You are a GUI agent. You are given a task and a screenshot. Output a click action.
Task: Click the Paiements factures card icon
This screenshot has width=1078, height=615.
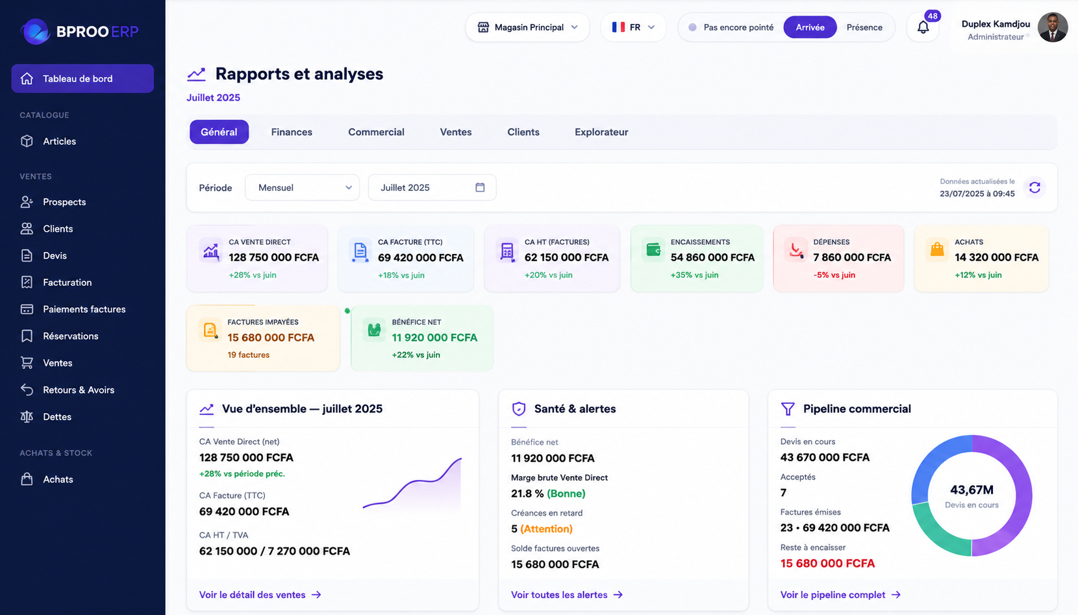pyautogui.click(x=27, y=309)
